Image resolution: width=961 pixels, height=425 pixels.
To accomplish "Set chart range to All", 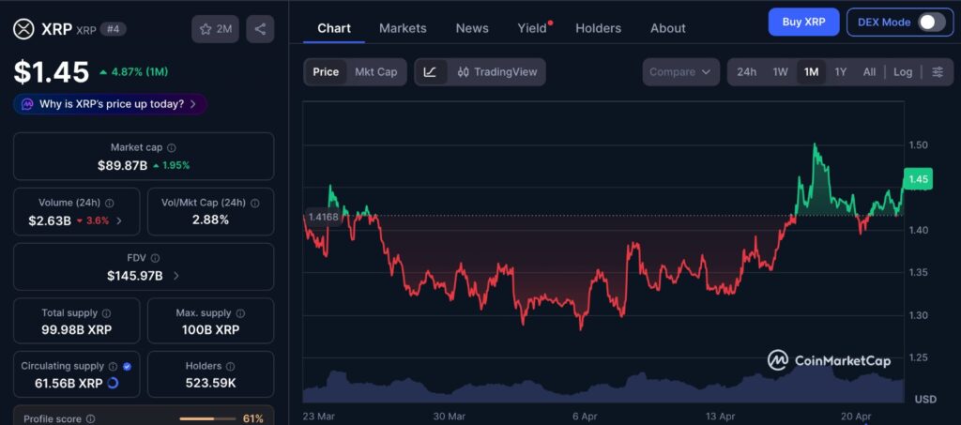I will click(869, 71).
